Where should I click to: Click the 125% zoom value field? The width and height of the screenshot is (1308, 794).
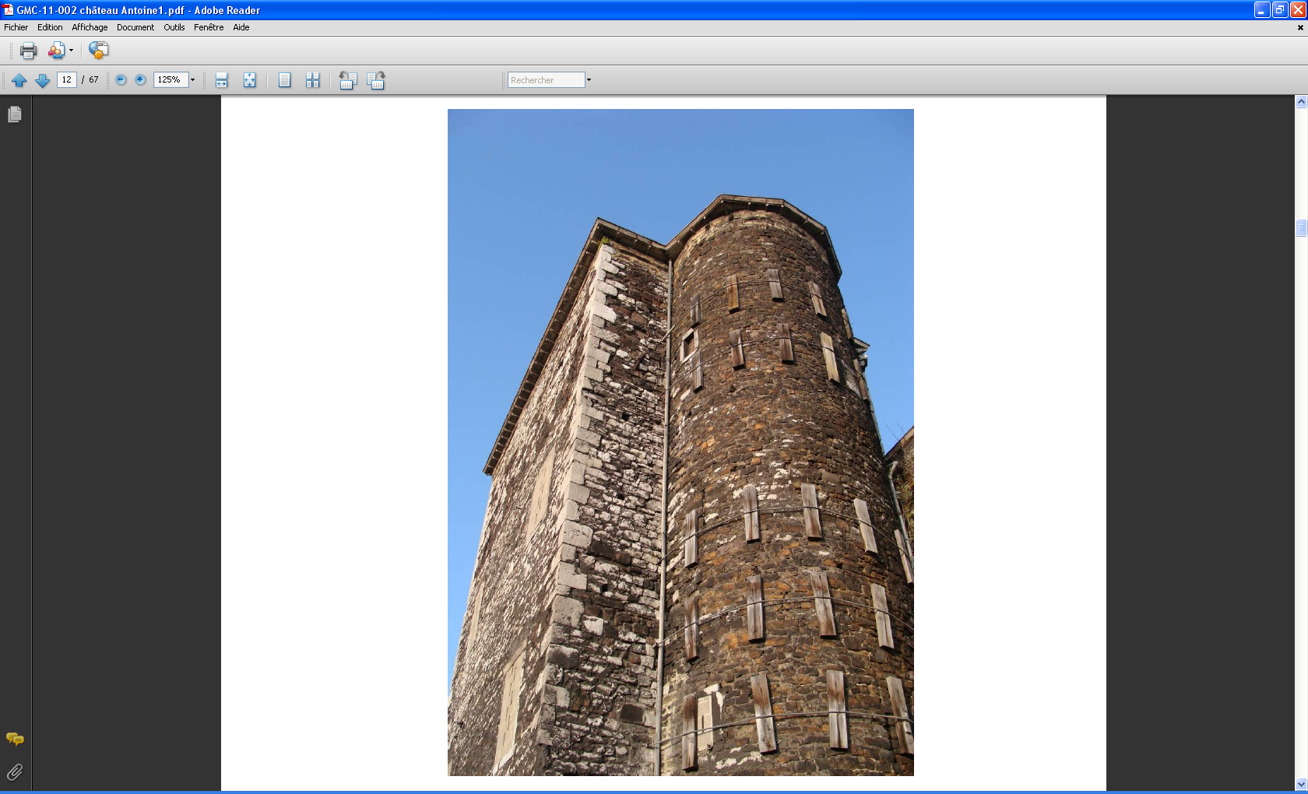click(171, 79)
